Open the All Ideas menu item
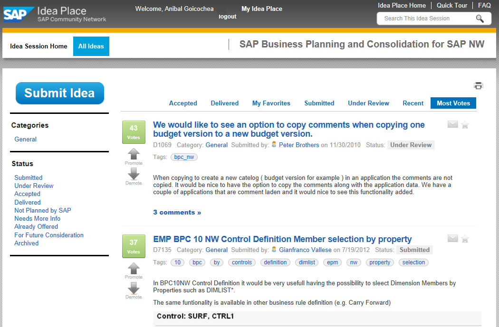This screenshot has height=327, width=499. point(91,46)
